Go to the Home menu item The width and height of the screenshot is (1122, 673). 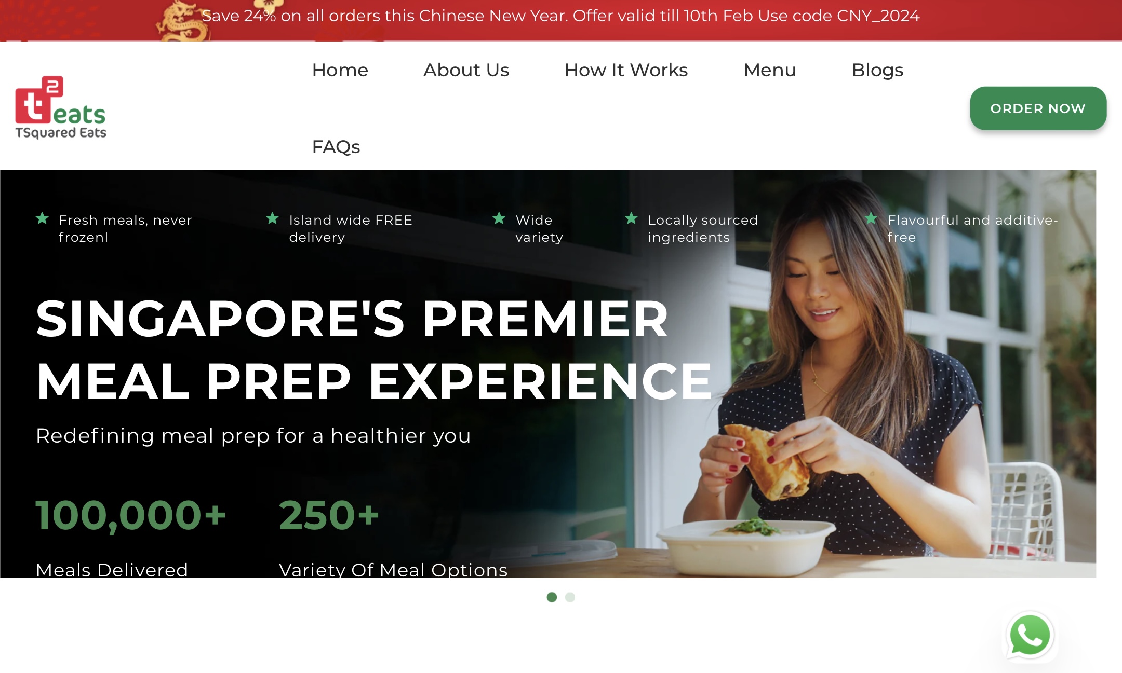point(340,70)
